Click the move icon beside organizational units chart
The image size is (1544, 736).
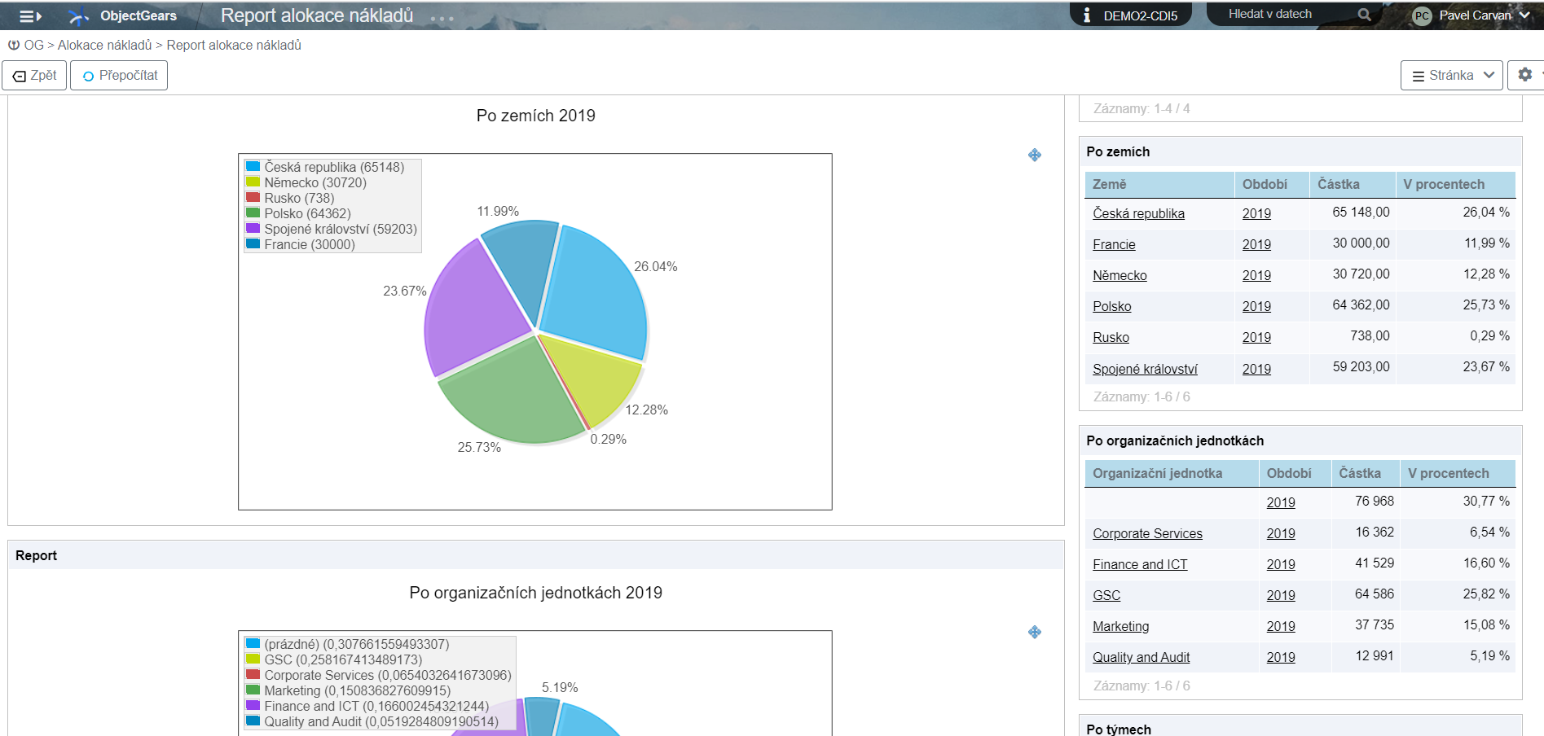click(x=1035, y=632)
